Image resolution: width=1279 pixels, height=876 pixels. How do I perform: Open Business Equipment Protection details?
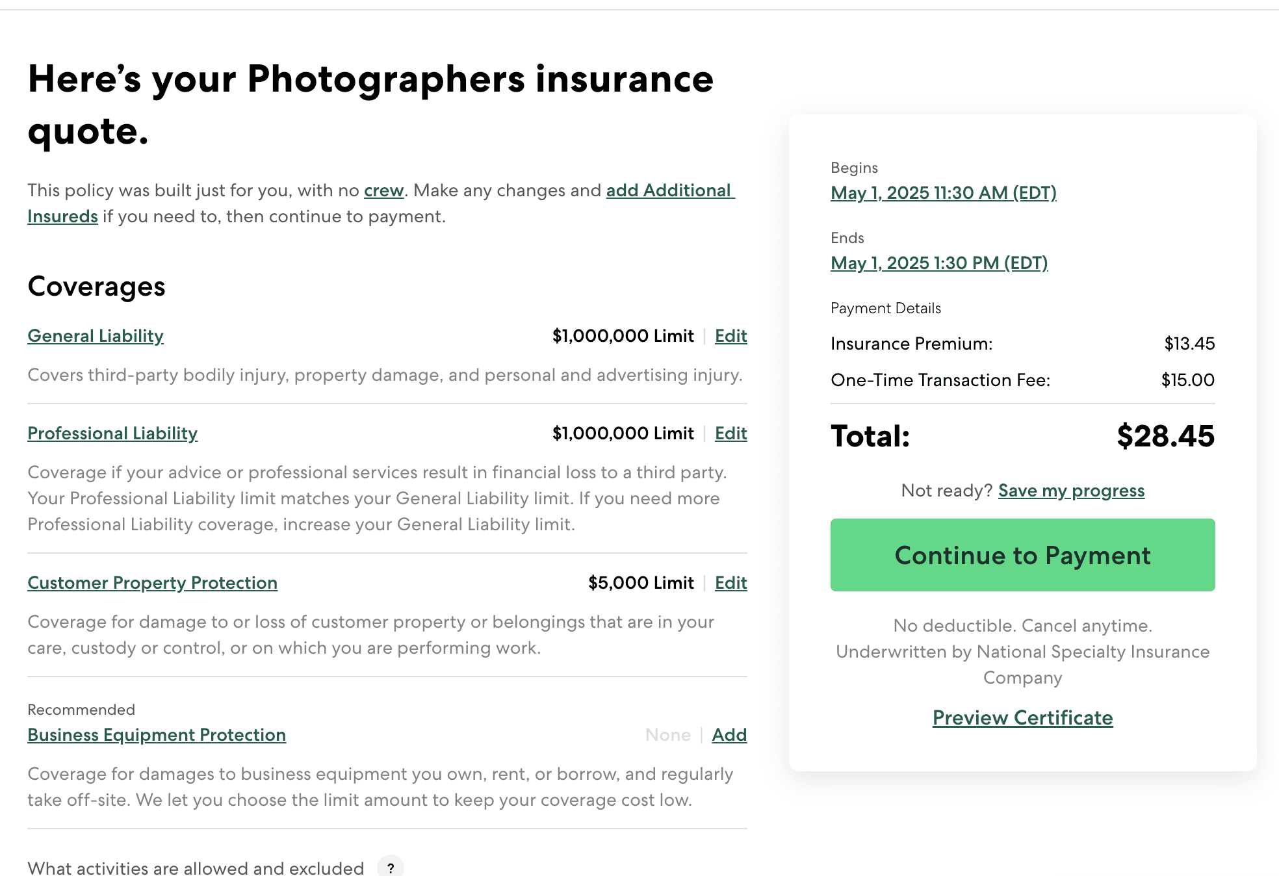pyautogui.click(x=157, y=735)
